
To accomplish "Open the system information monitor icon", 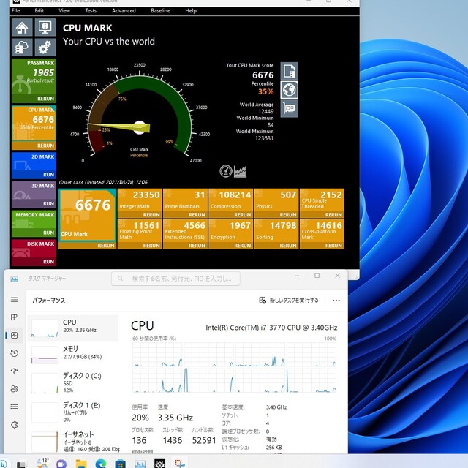I will pyautogui.click(x=45, y=27).
